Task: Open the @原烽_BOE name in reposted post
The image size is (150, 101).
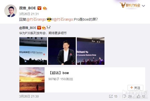Action: [28, 28]
